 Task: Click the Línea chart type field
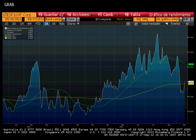tap(71, 19)
